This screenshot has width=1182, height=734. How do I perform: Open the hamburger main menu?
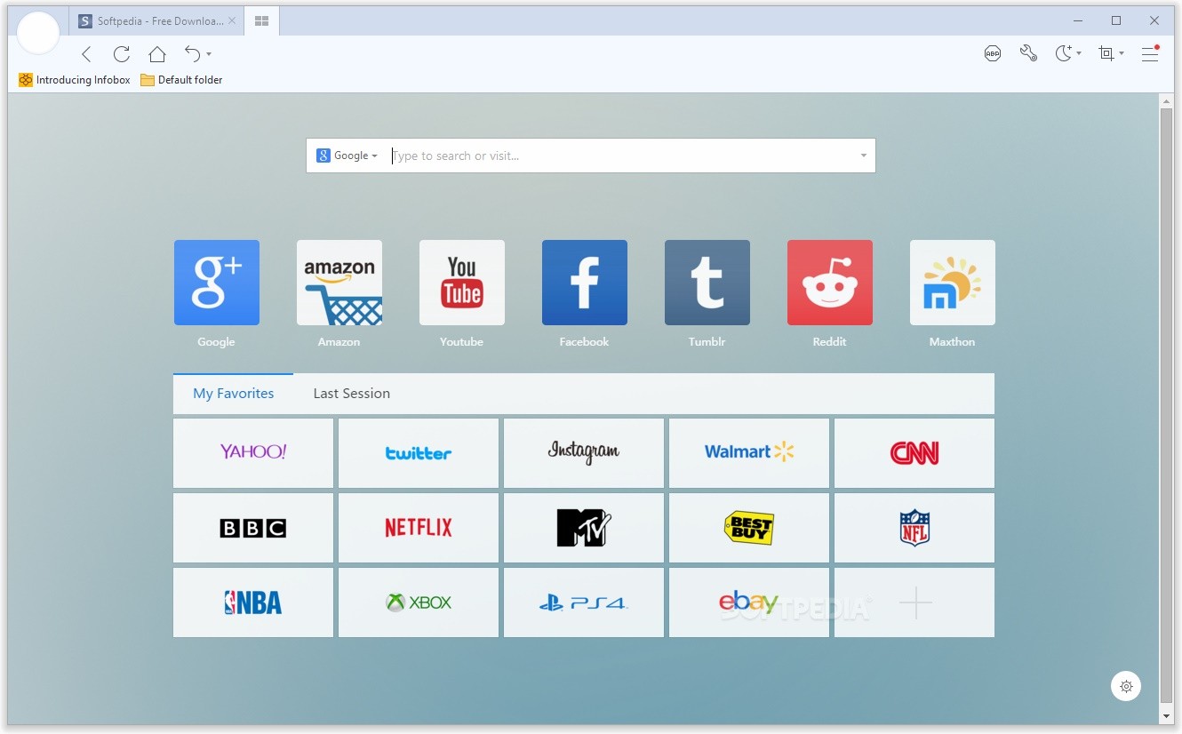1150,54
